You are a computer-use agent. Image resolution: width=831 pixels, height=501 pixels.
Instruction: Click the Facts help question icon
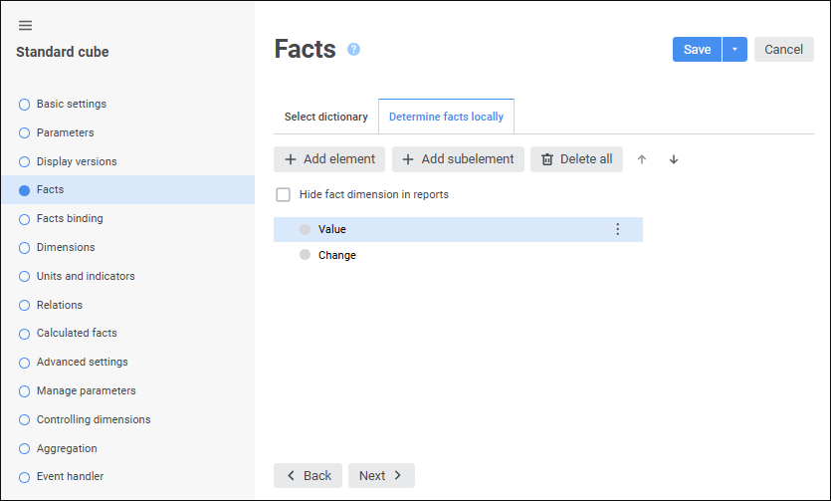(353, 49)
